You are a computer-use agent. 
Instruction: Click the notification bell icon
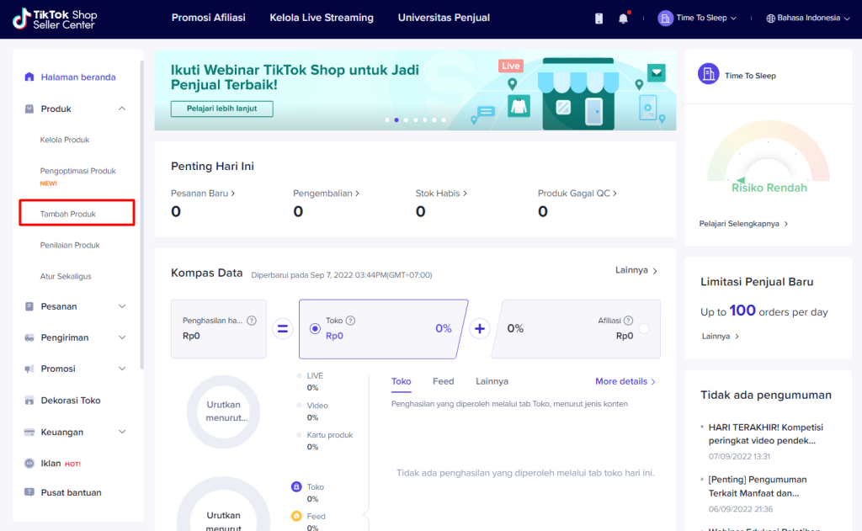click(623, 18)
